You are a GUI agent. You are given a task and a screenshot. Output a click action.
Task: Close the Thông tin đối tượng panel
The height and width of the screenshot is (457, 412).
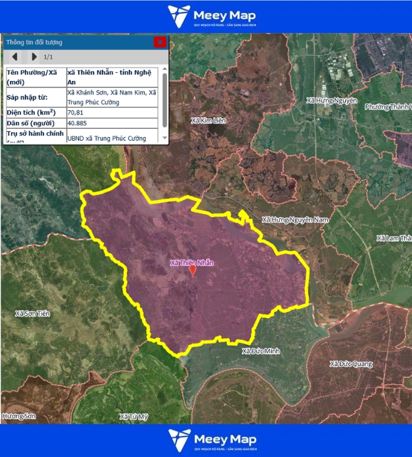coord(160,42)
